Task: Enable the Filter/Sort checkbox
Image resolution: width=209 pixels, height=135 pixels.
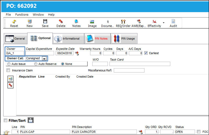Action: point(5,120)
